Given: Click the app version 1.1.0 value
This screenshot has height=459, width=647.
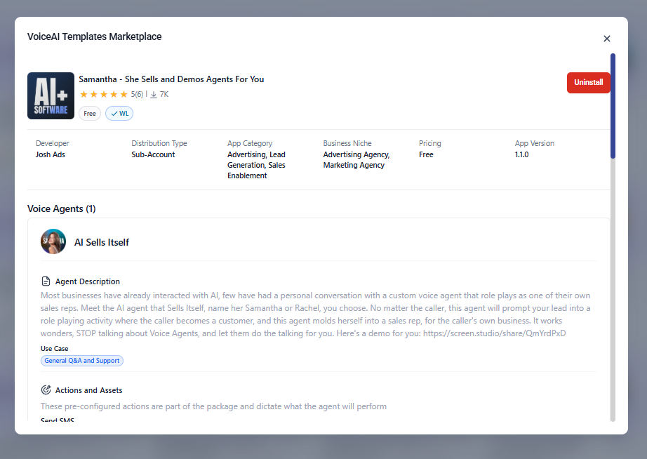Looking at the screenshot, I should (x=521, y=154).
